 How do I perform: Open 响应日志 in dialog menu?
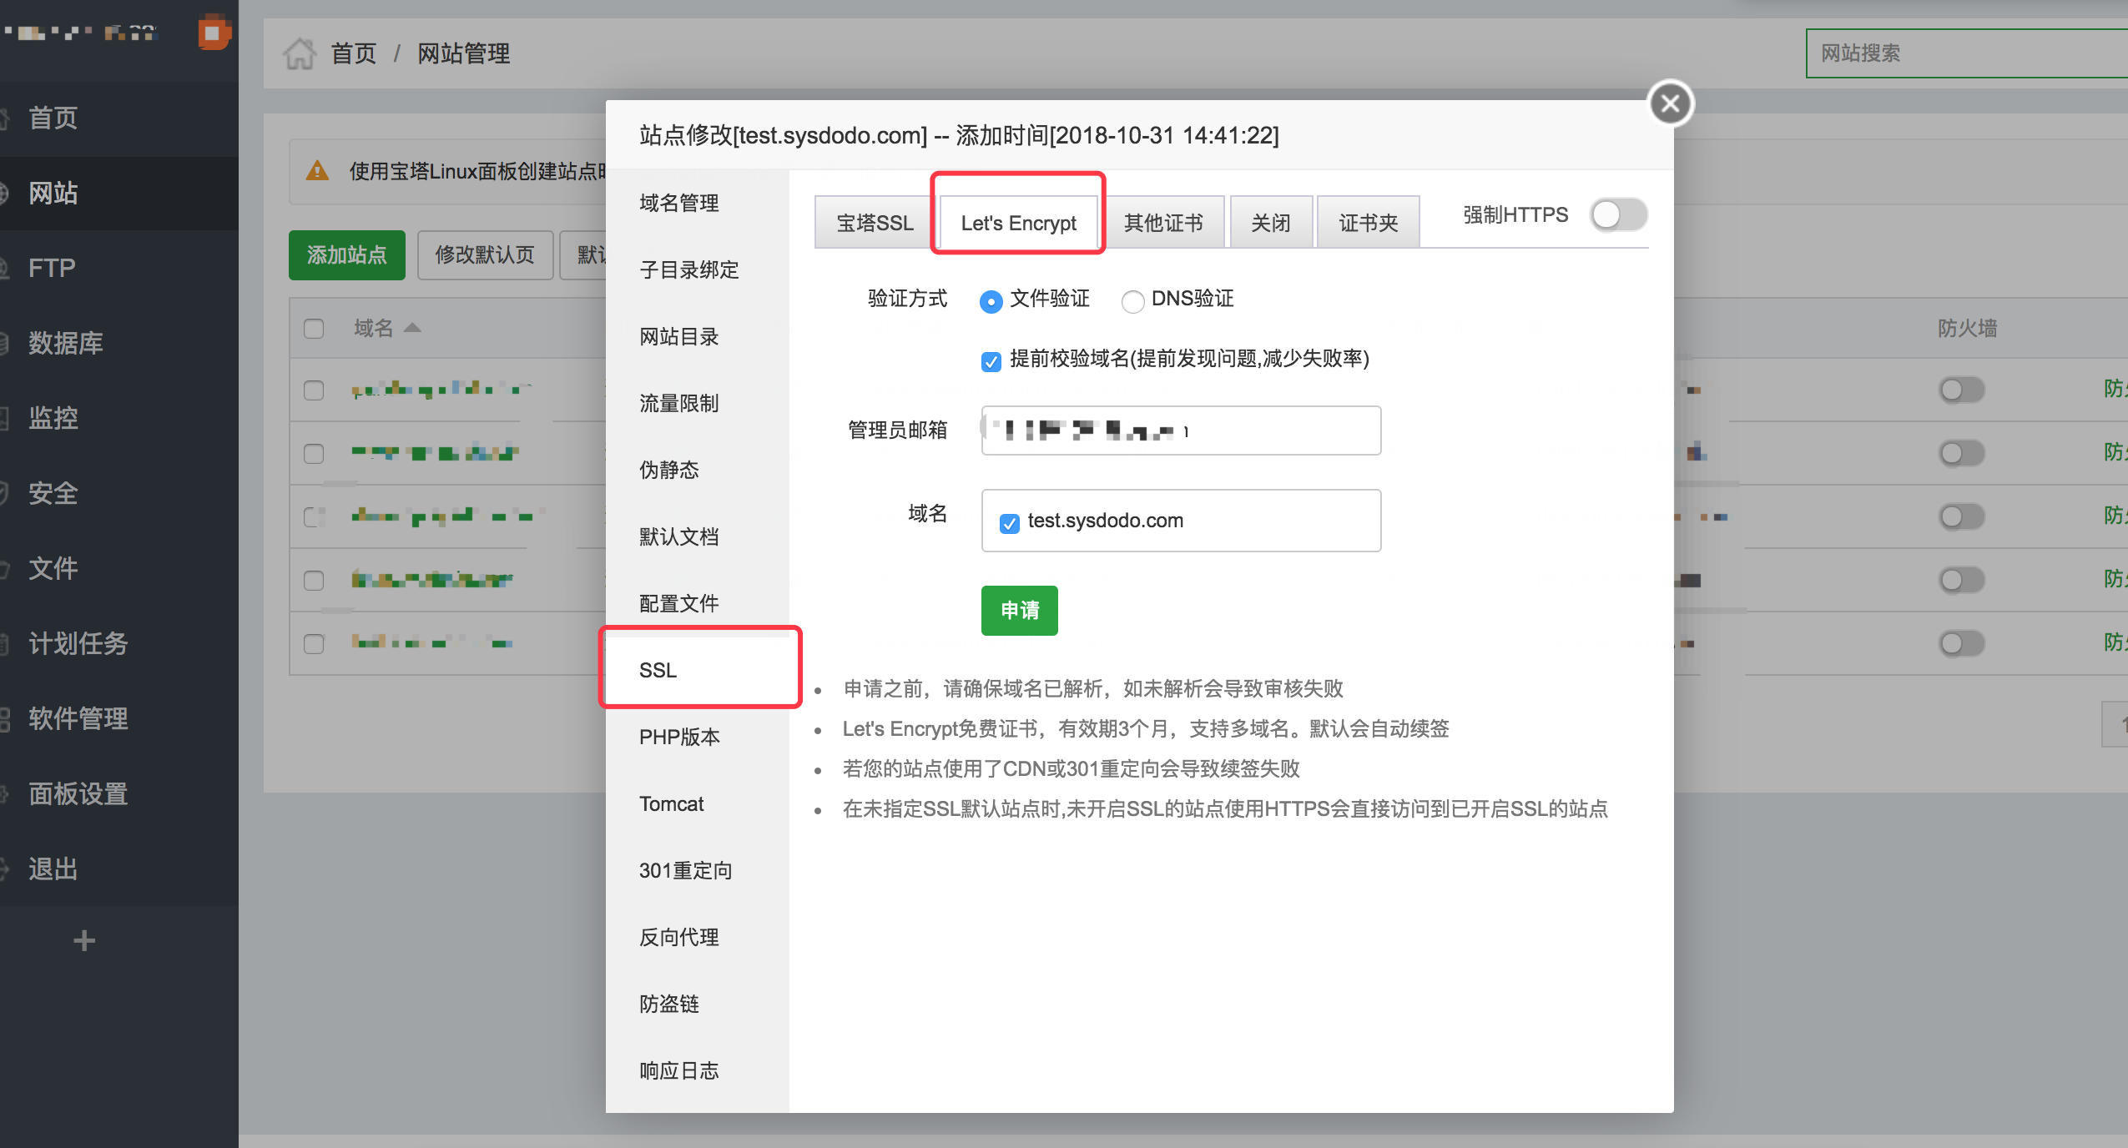point(698,1070)
